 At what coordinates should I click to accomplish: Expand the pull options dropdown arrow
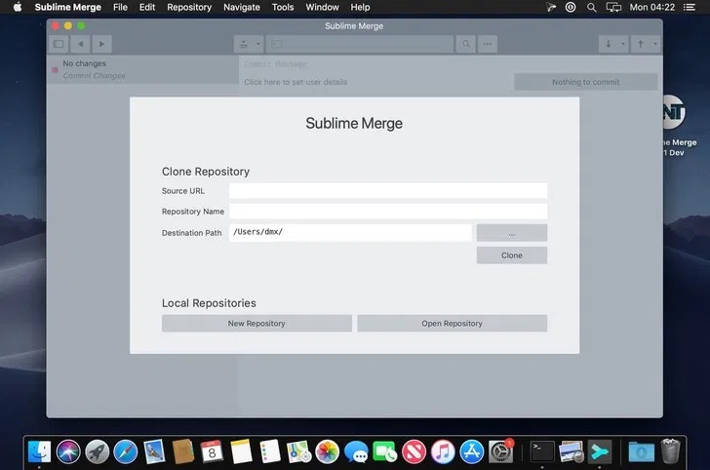623,44
